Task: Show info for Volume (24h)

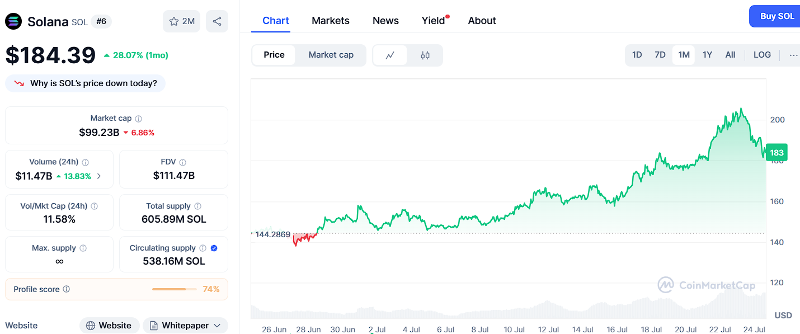Action: tap(86, 162)
